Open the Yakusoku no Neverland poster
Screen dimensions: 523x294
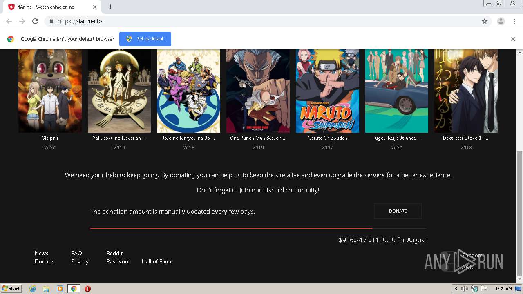tap(119, 91)
